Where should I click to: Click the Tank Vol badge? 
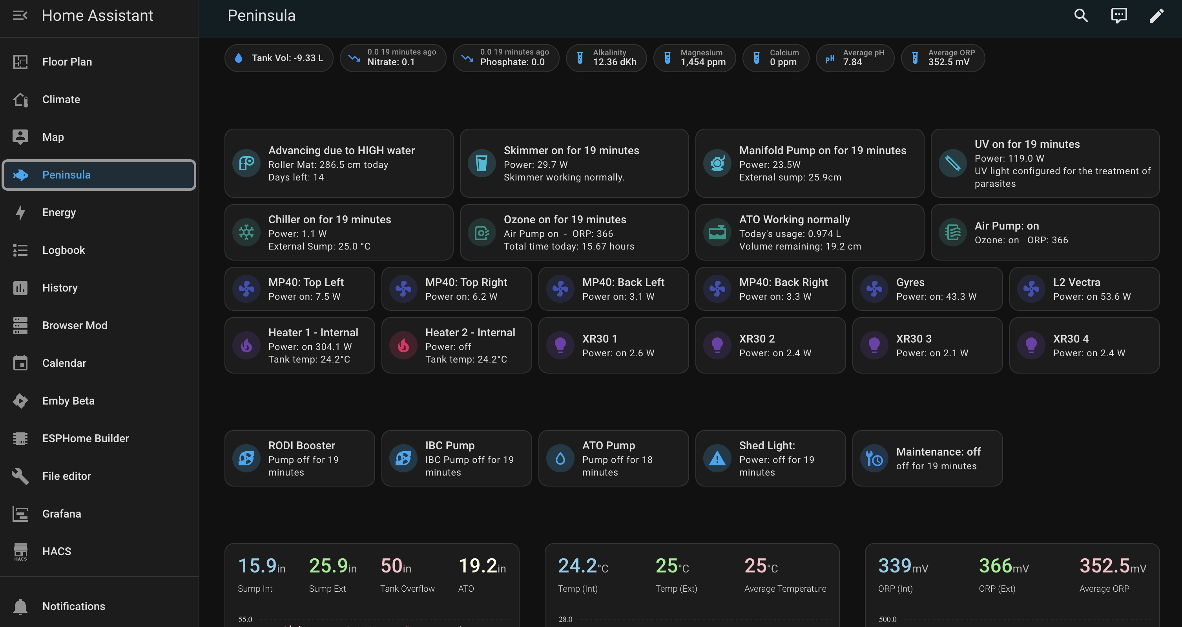click(279, 58)
